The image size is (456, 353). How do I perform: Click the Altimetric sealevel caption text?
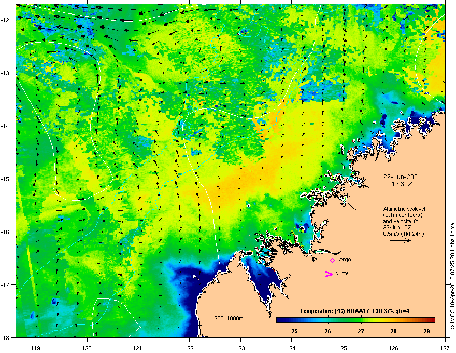click(404, 209)
